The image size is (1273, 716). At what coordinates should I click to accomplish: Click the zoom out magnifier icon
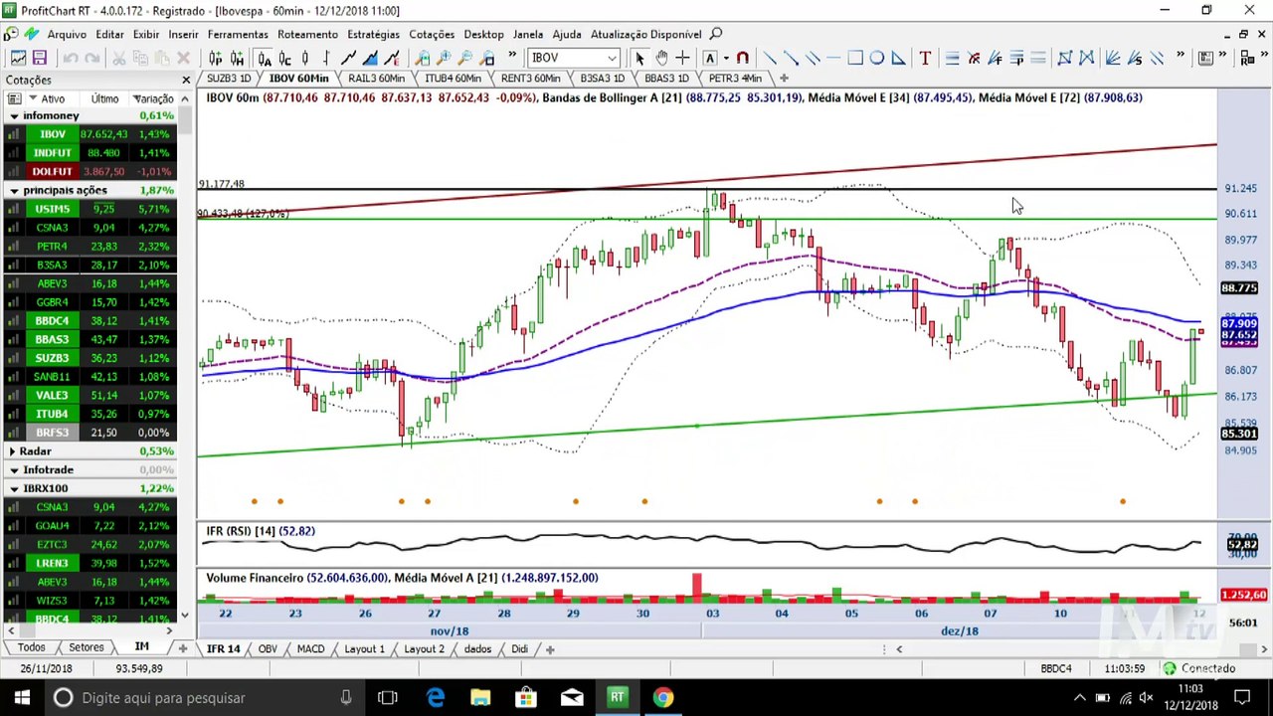tap(465, 58)
